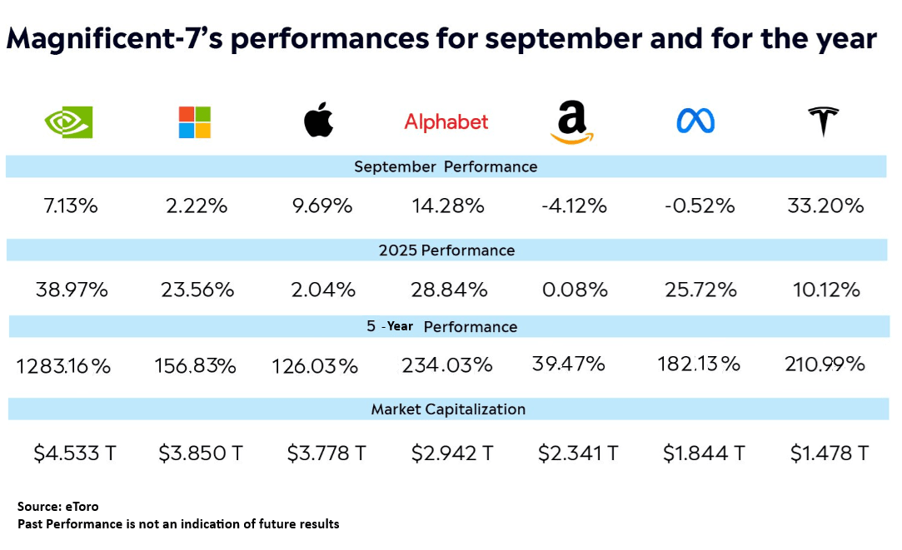Click the Magnificent-7 performance title
902x550 pixels.
pyautogui.click(x=441, y=39)
